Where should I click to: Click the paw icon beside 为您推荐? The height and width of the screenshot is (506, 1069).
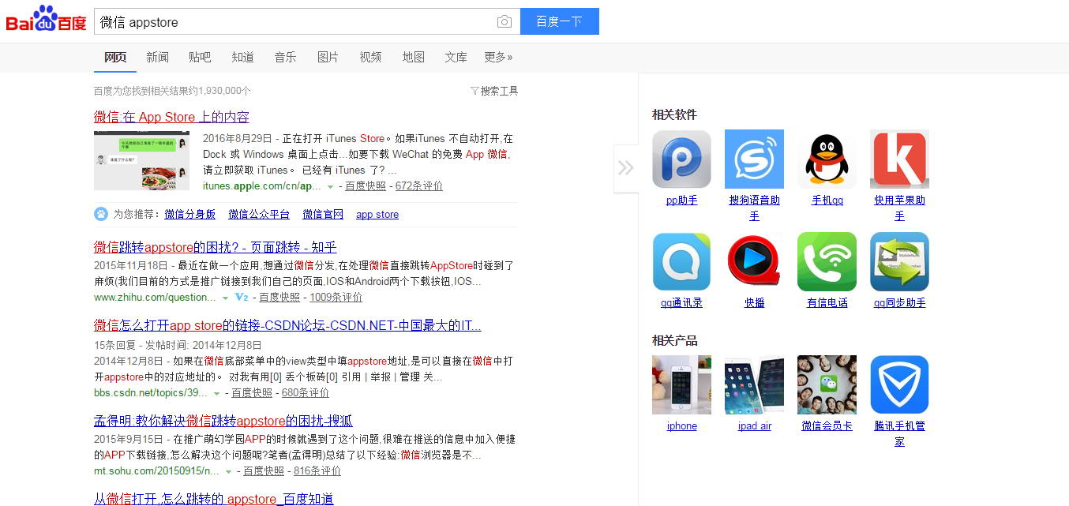pos(101,214)
